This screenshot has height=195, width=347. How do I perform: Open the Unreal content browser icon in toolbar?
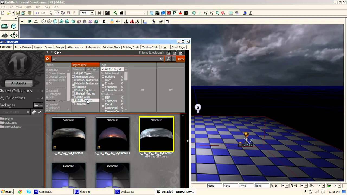tap(108, 13)
